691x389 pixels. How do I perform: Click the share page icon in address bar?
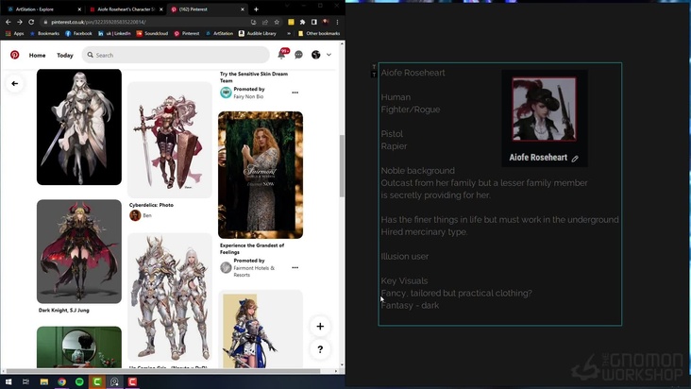(x=265, y=22)
